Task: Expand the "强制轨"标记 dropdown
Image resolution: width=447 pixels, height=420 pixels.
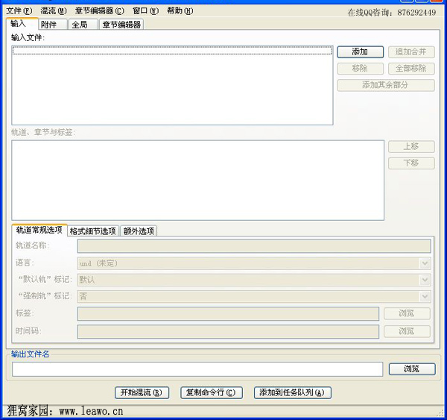Action: (x=254, y=296)
